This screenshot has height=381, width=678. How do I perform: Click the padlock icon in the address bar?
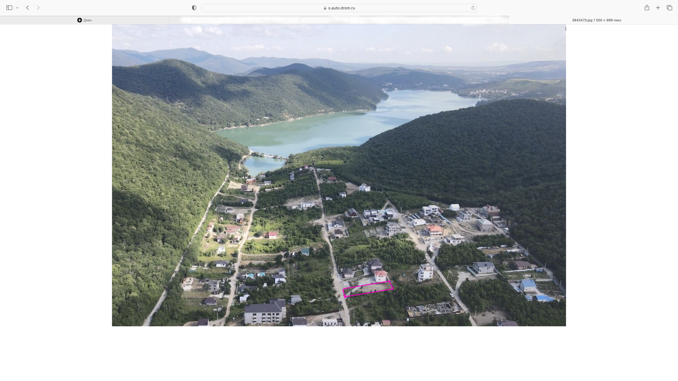pyautogui.click(x=325, y=8)
